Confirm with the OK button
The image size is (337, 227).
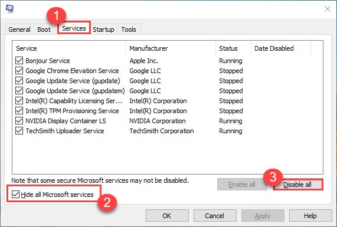(167, 216)
